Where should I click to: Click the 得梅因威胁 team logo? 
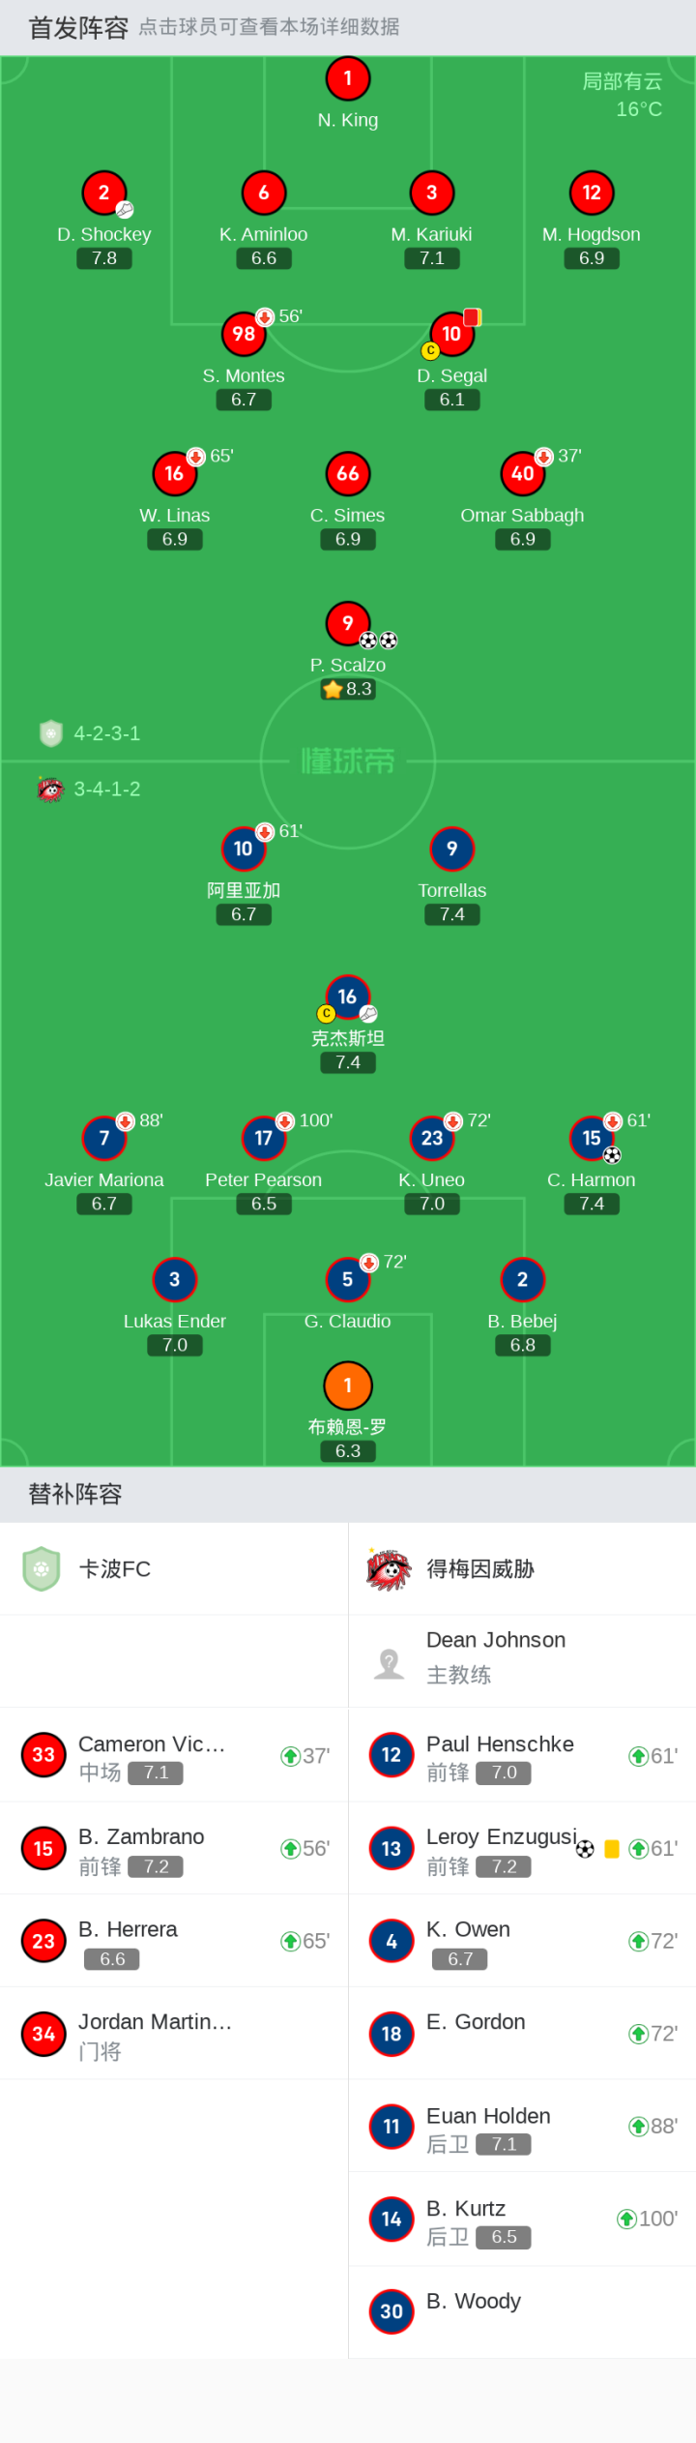390,1568
